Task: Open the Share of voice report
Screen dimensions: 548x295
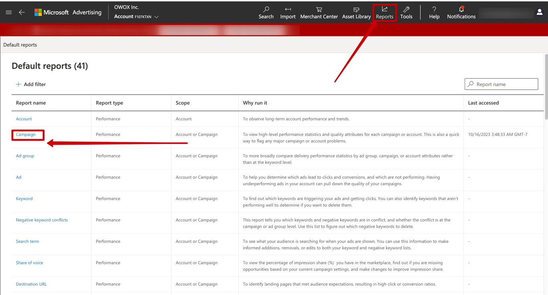Action: [x=29, y=263]
